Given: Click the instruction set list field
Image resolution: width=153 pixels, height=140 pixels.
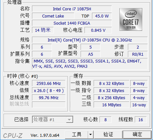Looking at the screenshot, I should point(90,64).
